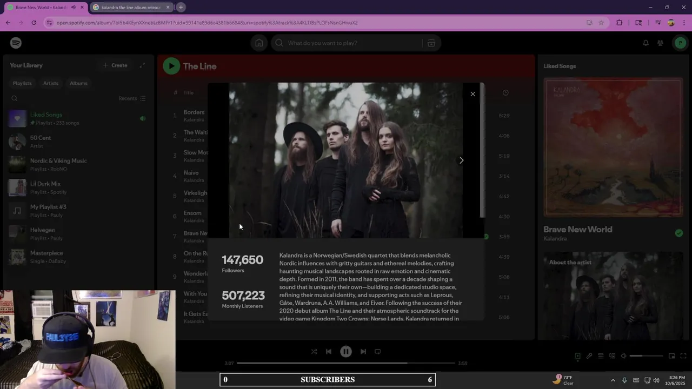Toggle shuffle playback
The image size is (692, 389).
pyautogui.click(x=314, y=351)
